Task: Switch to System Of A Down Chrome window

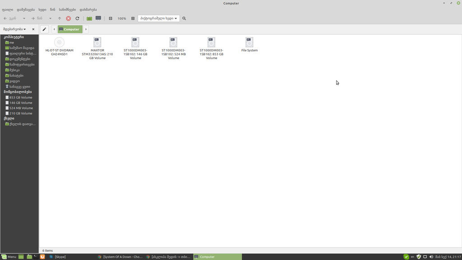Action: [x=120, y=257]
